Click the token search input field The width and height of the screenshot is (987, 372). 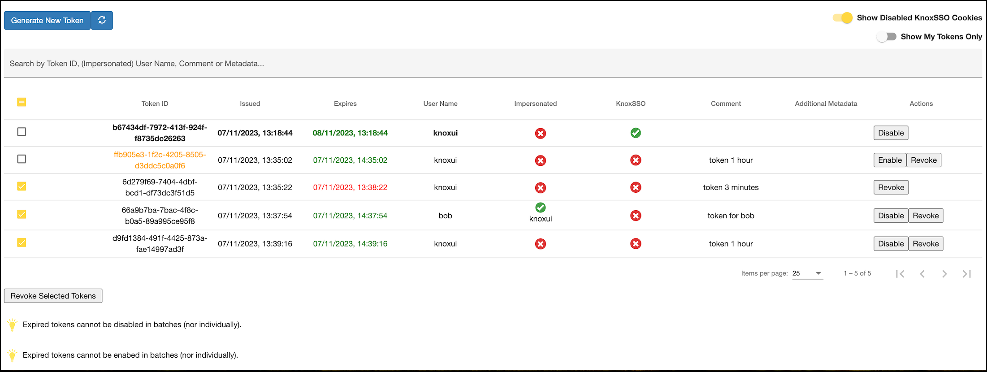point(493,64)
